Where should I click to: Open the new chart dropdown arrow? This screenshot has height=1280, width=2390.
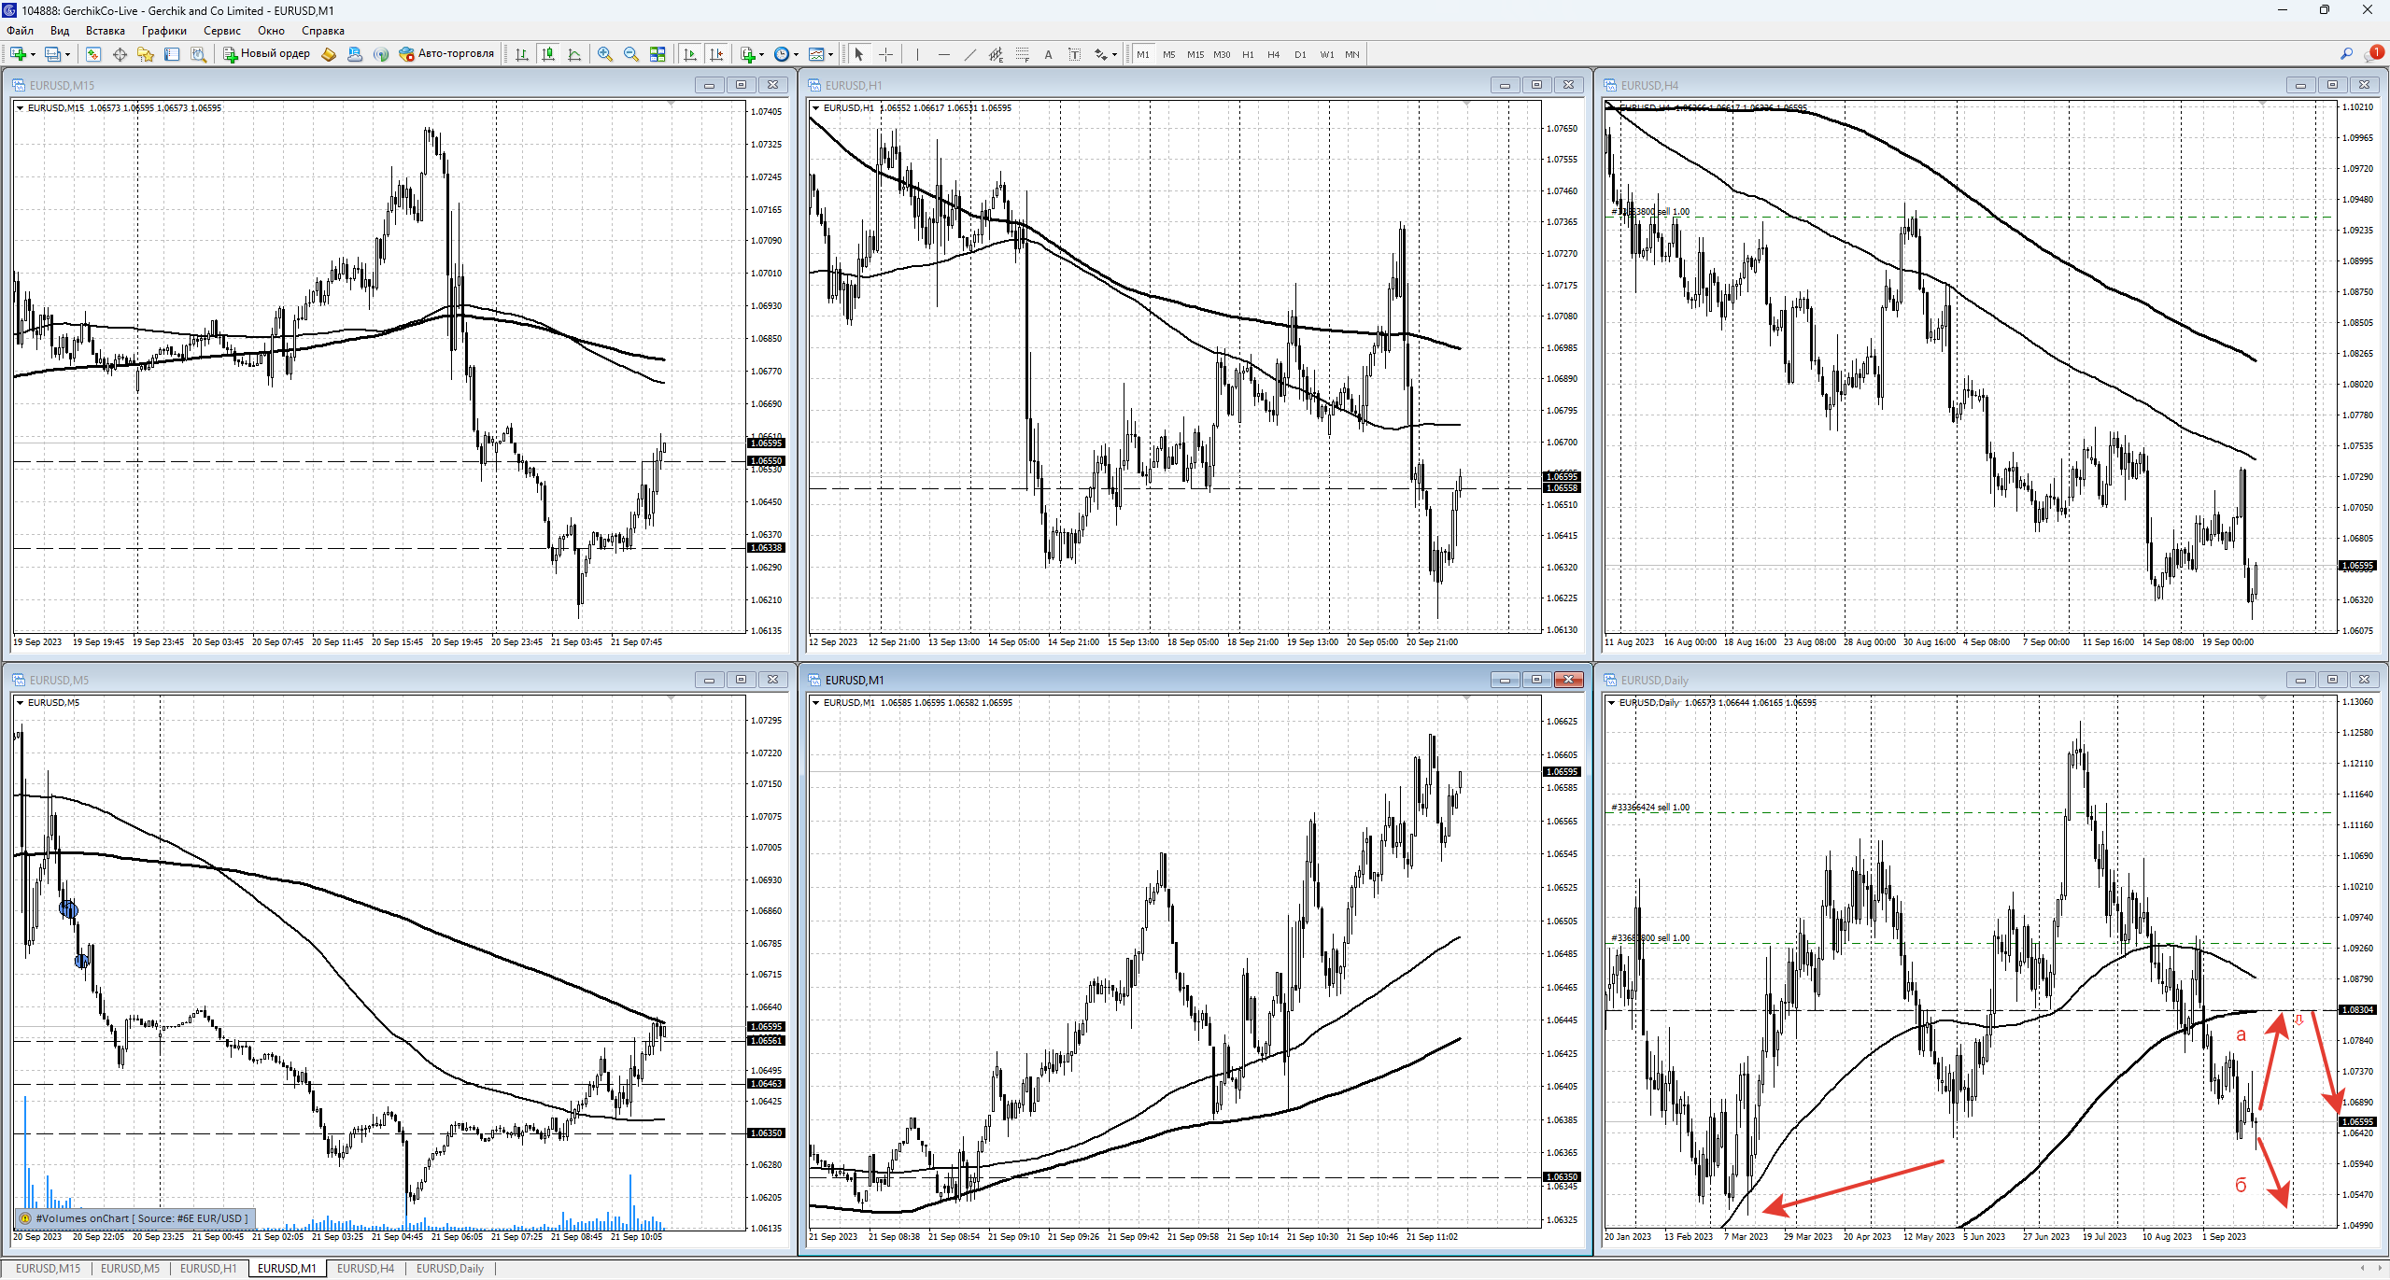(34, 54)
